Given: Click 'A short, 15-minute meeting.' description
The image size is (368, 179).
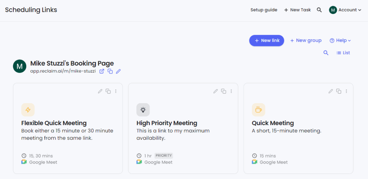Looking at the screenshot, I should [x=286, y=131].
